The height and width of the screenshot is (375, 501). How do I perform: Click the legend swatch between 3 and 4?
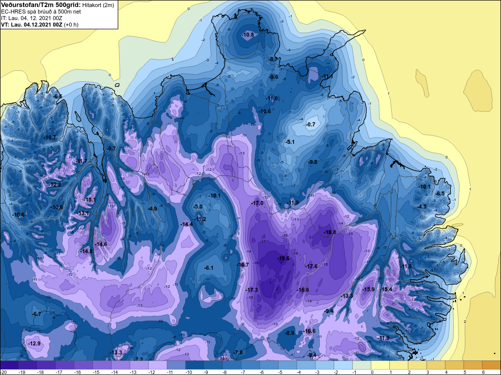pyautogui.click(x=436, y=365)
